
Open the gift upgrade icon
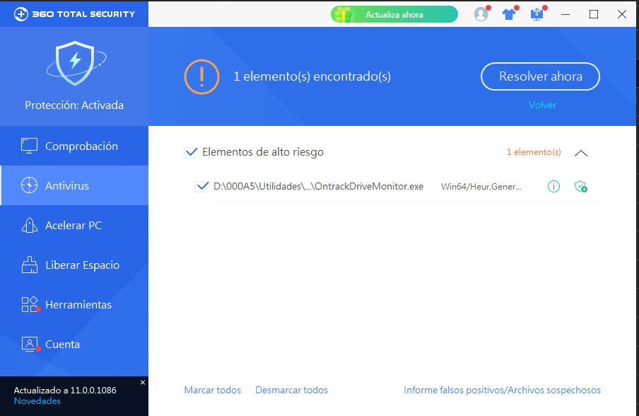[343, 15]
